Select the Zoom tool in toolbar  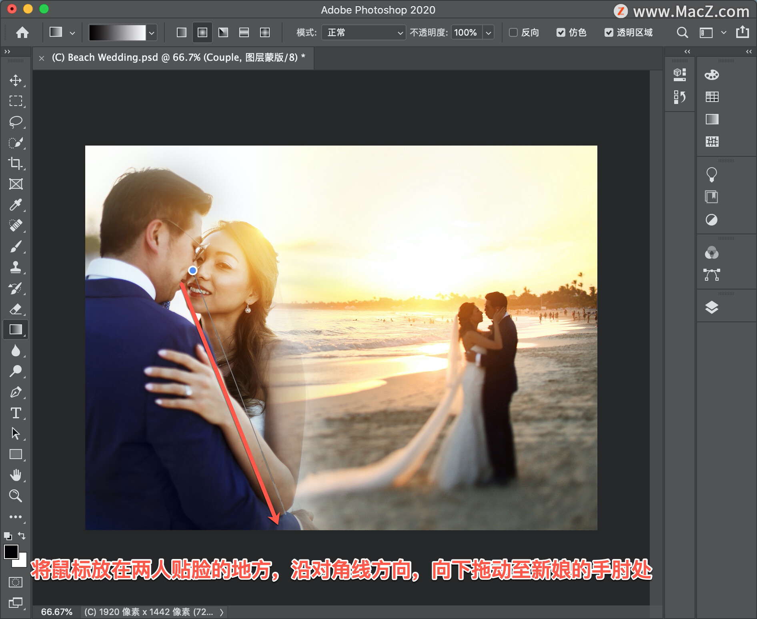click(x=16, y=496)
